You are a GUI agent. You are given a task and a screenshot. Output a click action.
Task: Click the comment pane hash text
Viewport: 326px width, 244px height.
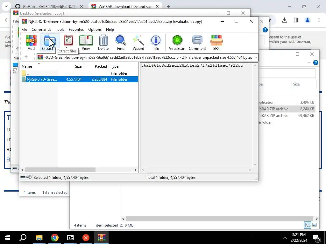pyautogui.click(x=192, y=65)
